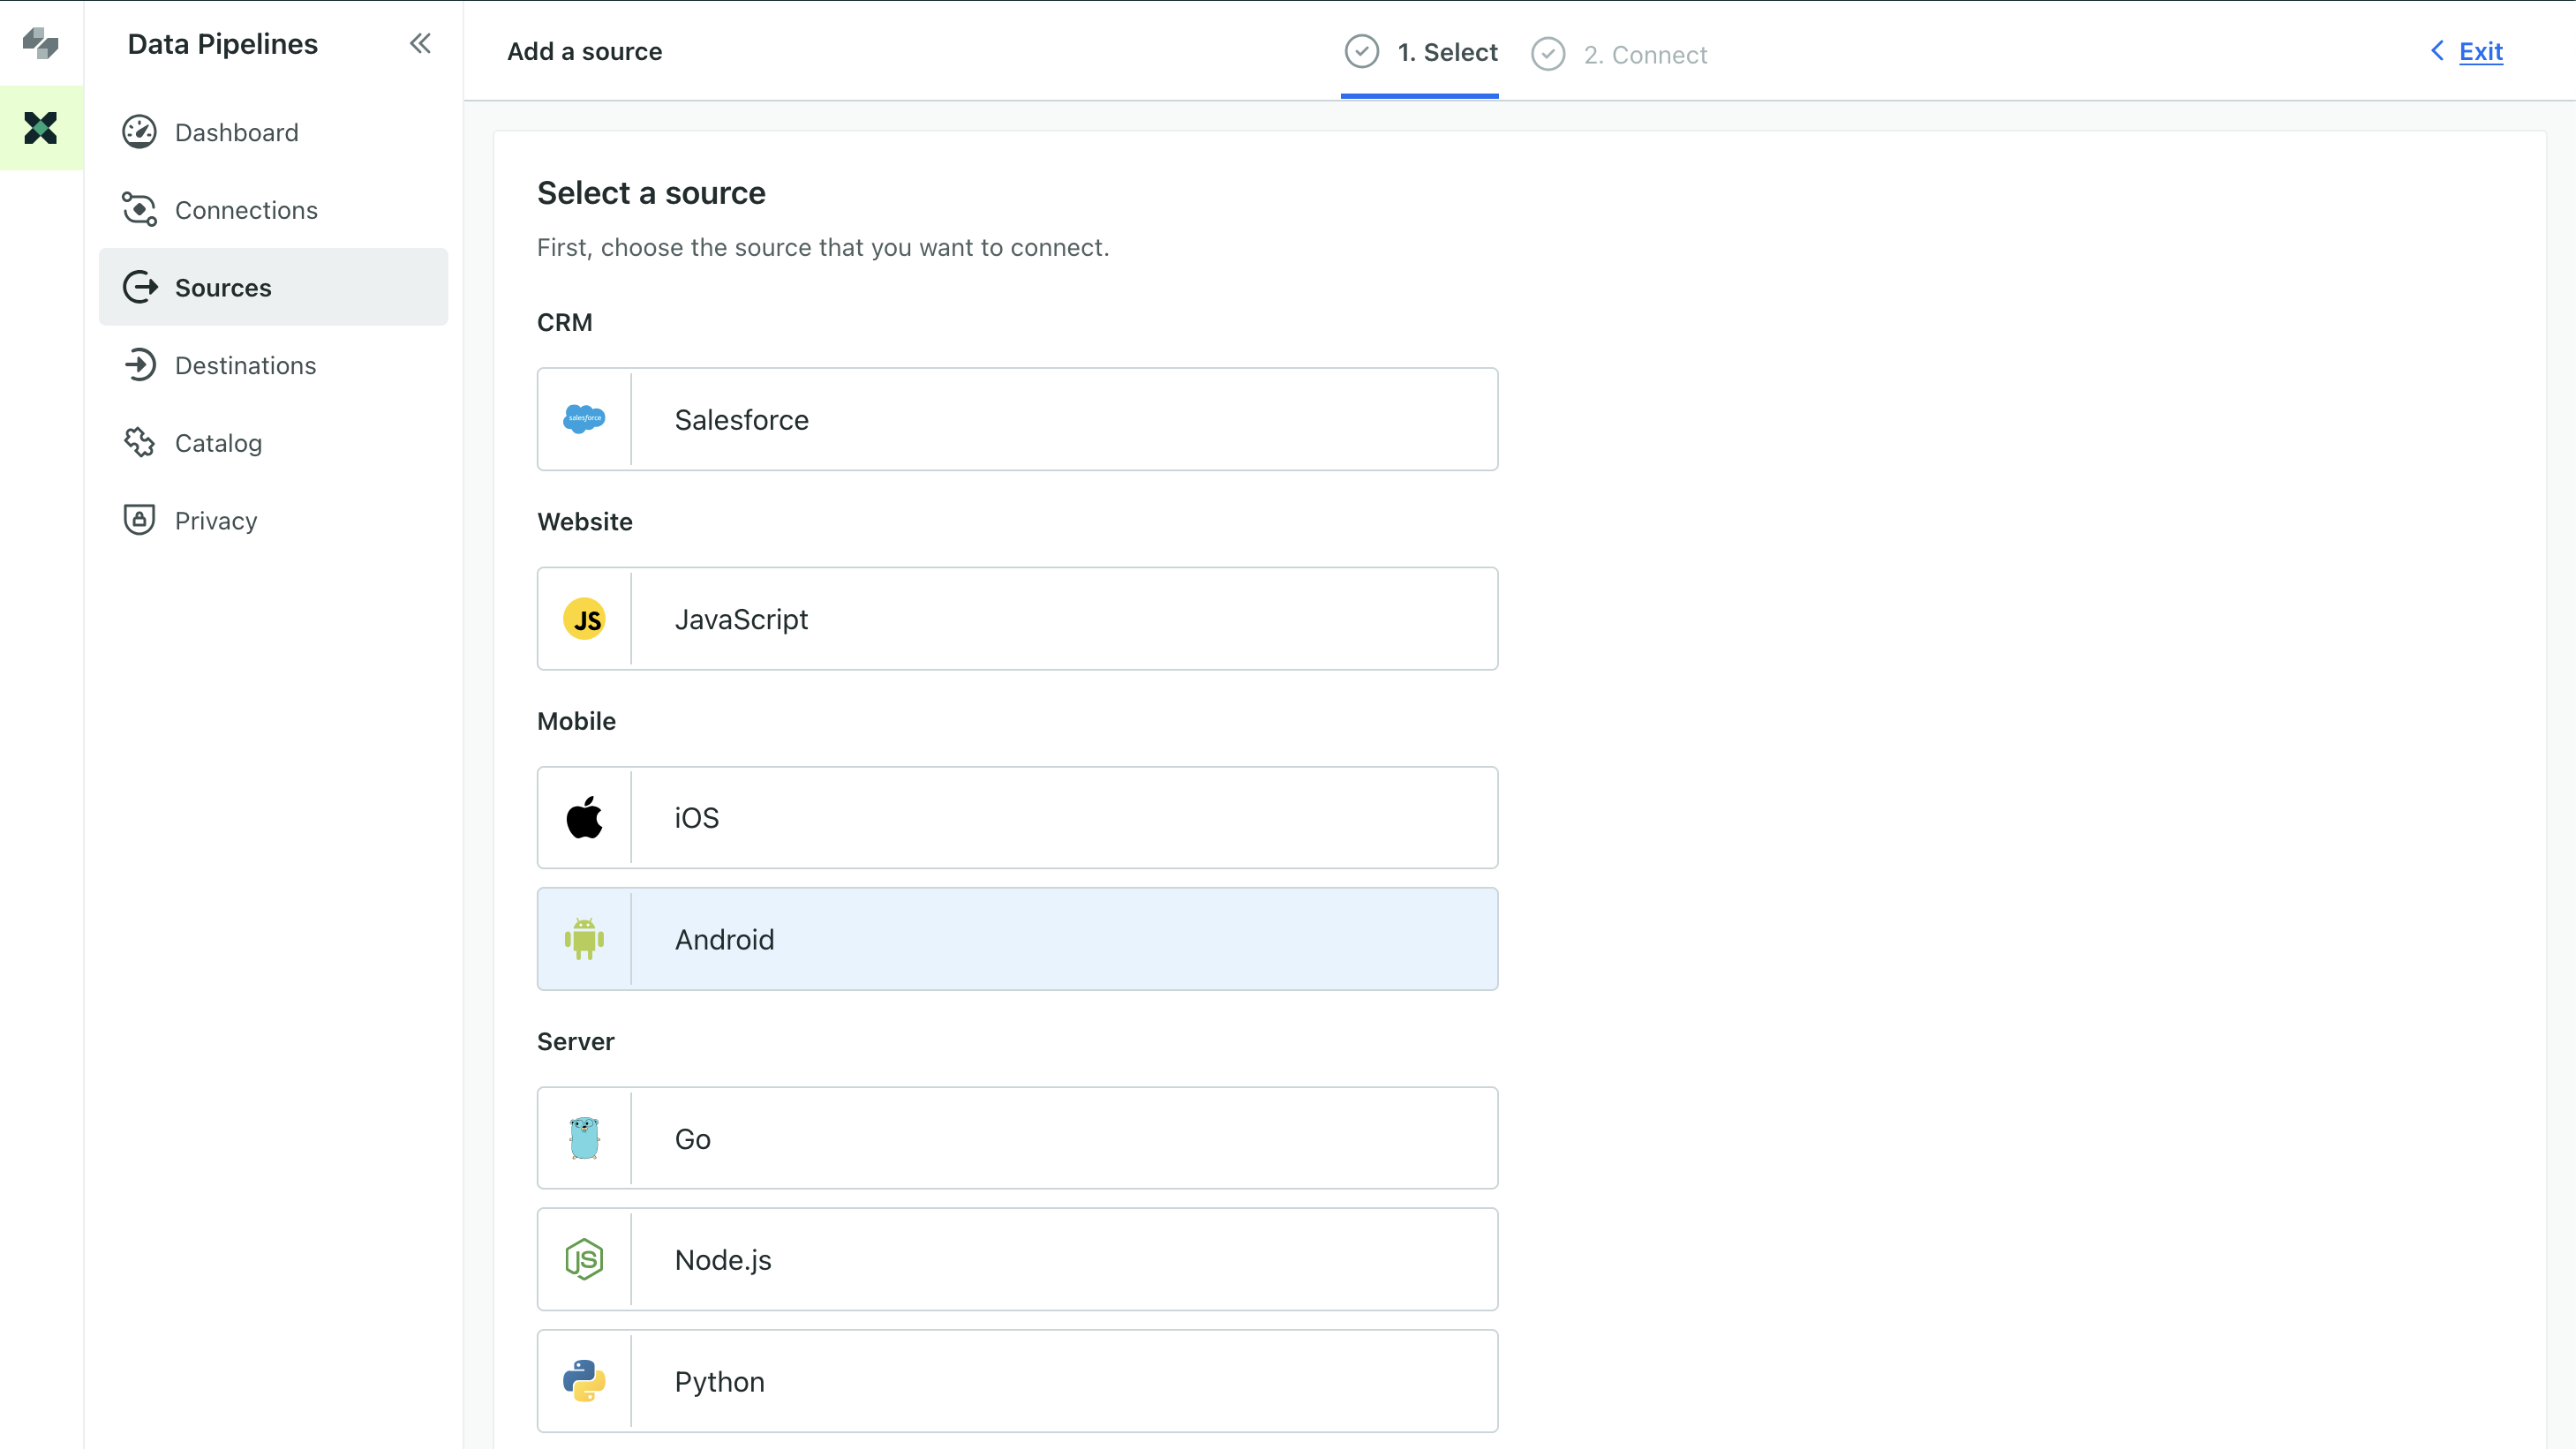Click step 2 Connect circle indicator
The height and width of the screenshot is (1449, 2576).
(1547, 53)
